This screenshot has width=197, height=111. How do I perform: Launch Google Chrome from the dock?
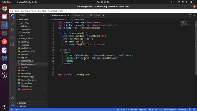(4, 9)
